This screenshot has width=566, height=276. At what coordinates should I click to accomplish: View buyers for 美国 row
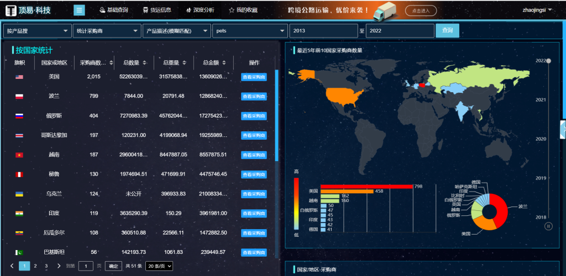pyautogui.click(x=254, y=77)
